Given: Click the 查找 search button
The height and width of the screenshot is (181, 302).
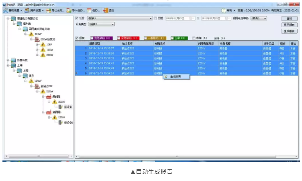Looking at the screenshot, I should tap(289, 18).
